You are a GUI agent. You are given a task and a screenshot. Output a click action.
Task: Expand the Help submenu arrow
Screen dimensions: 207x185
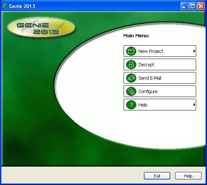click(194, 105)
